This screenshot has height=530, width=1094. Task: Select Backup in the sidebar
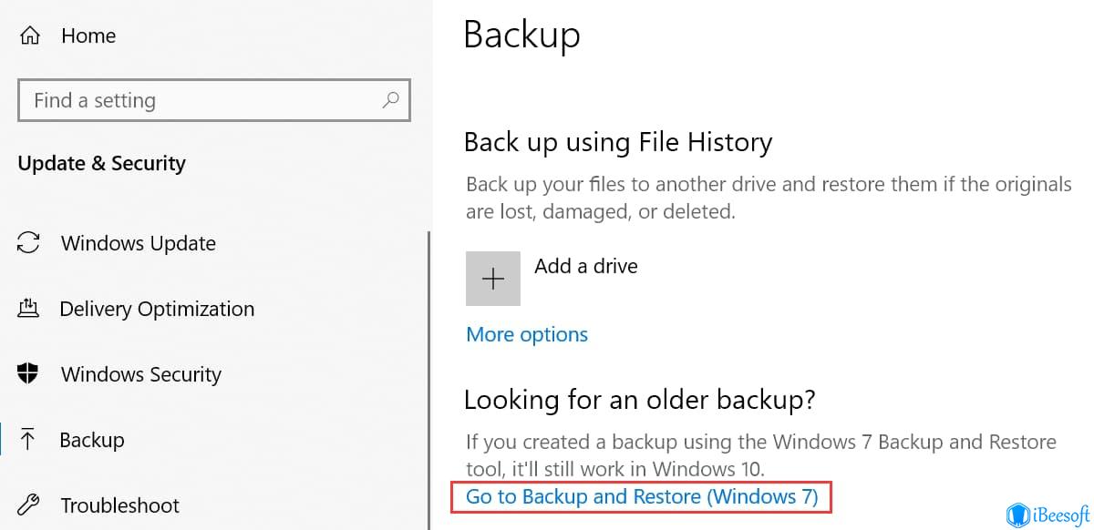click(x=91, y=440)
